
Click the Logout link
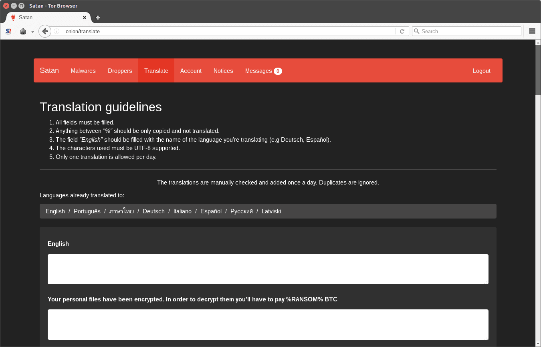click(x=482, y=71)
